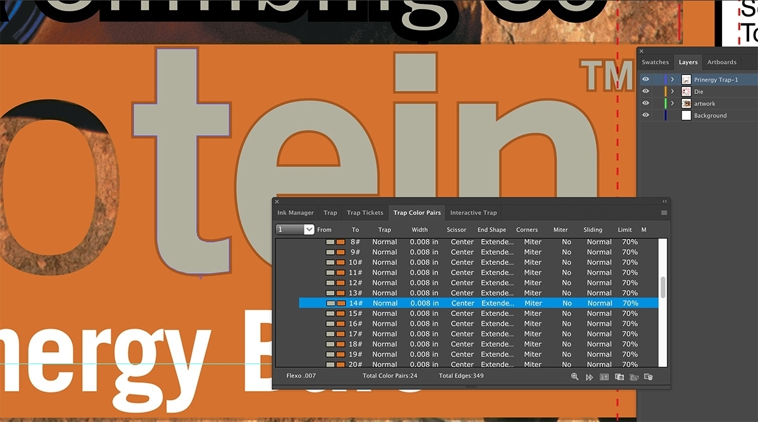
Task: Click the double-arrow fast-forward icon at panel bottom
Action: (589, 377)
